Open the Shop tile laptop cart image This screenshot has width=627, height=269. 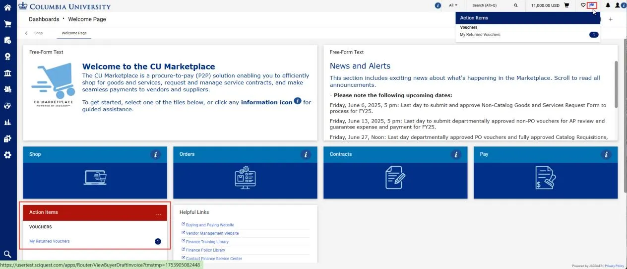[95, 177]
